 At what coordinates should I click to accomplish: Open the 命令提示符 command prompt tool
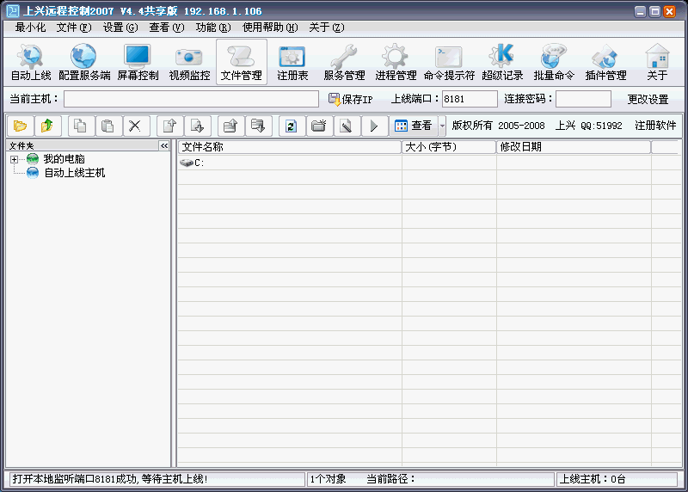point(449,62)
